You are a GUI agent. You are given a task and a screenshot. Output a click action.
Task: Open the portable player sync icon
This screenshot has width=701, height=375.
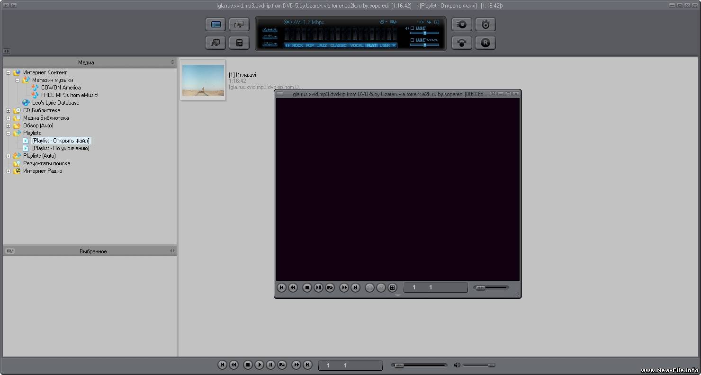239,43
